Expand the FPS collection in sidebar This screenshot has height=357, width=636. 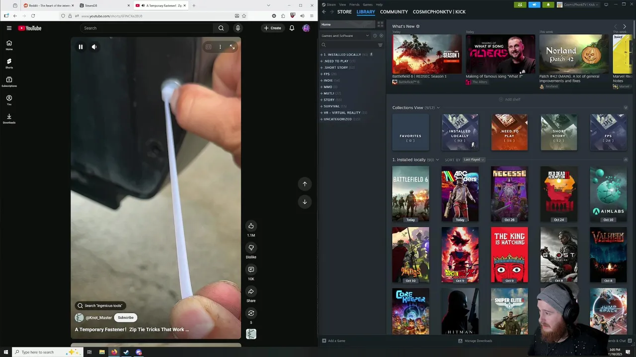(322, 74)
